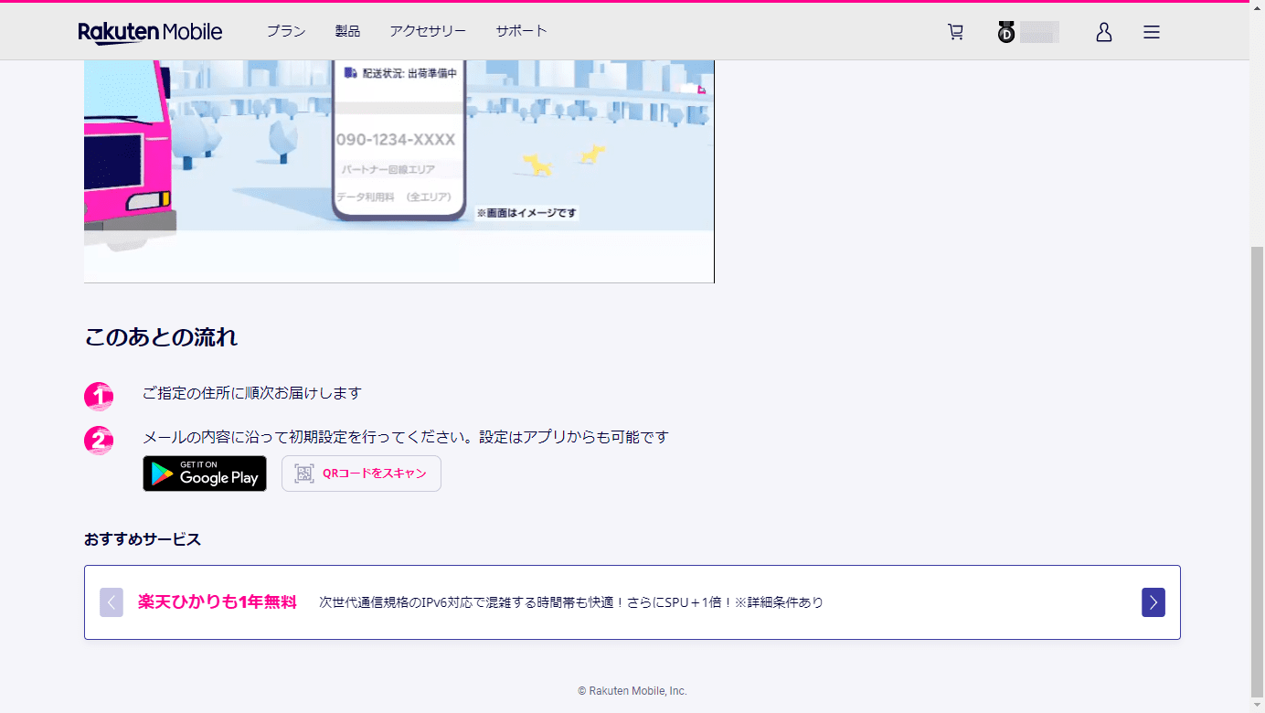Click the QR code scan icon
The width and height of the screenshot is (1265, 713).
[304, 474]
